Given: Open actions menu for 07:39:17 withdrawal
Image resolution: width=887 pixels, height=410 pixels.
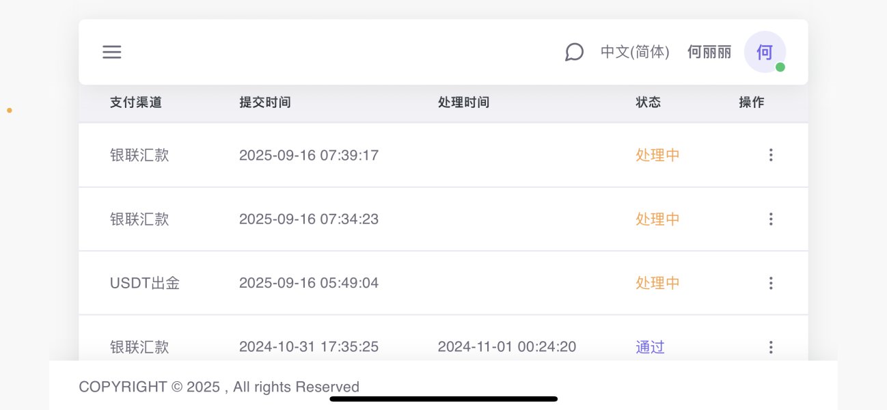Looking at the screenshot, I should (x=771, y=155).
